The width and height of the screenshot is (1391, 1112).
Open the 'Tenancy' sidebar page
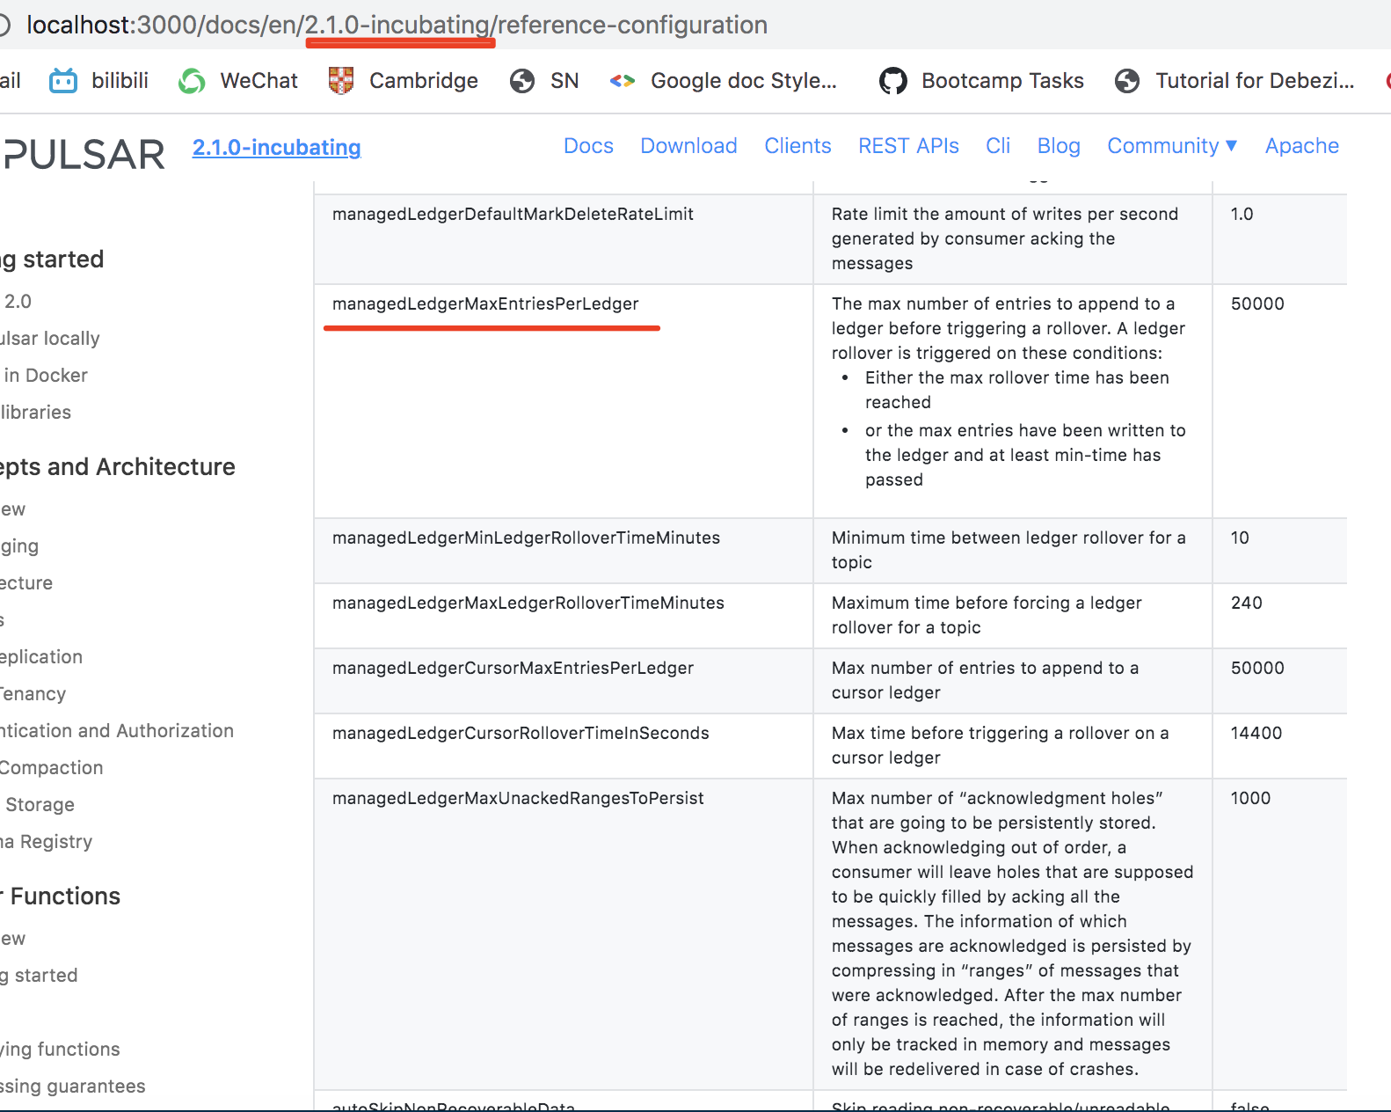pos(33,694)
